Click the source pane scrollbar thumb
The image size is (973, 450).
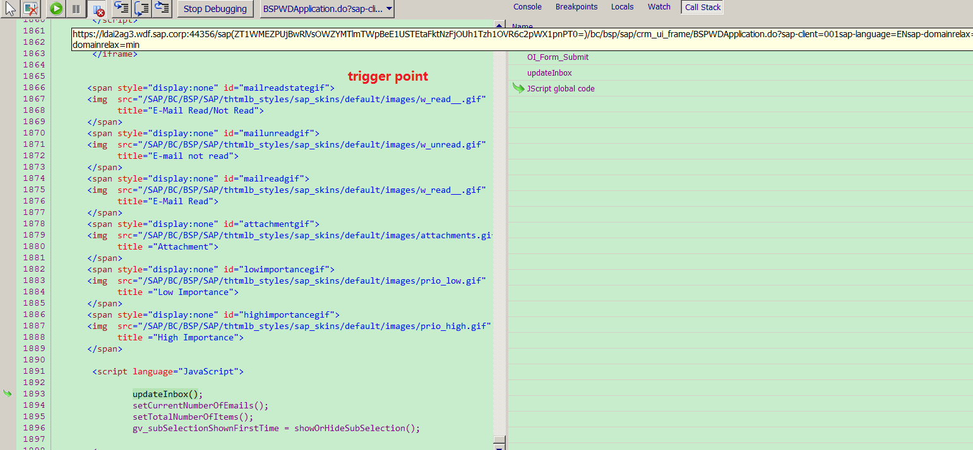499,441
